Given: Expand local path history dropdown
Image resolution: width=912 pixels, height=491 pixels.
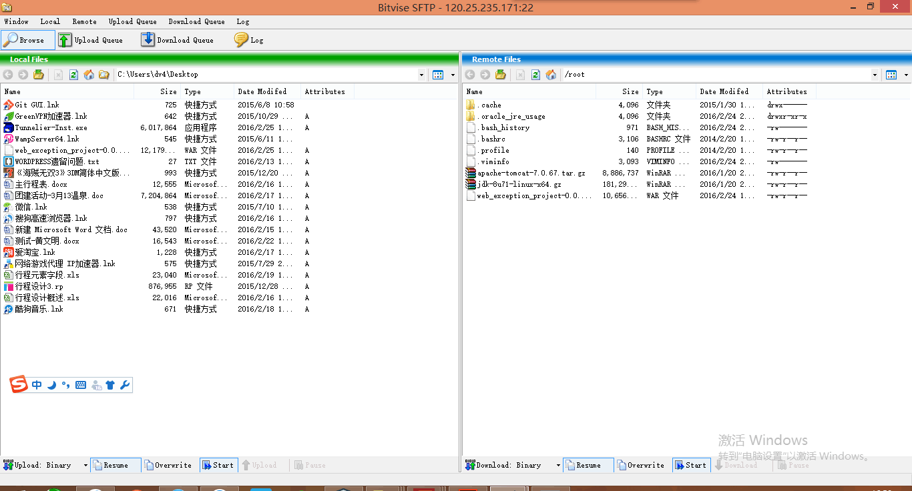Looking at the screenshot, I should 421,75.
